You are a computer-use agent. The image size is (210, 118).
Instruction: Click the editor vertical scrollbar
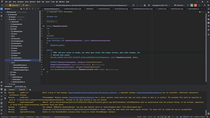click(206, 47)
